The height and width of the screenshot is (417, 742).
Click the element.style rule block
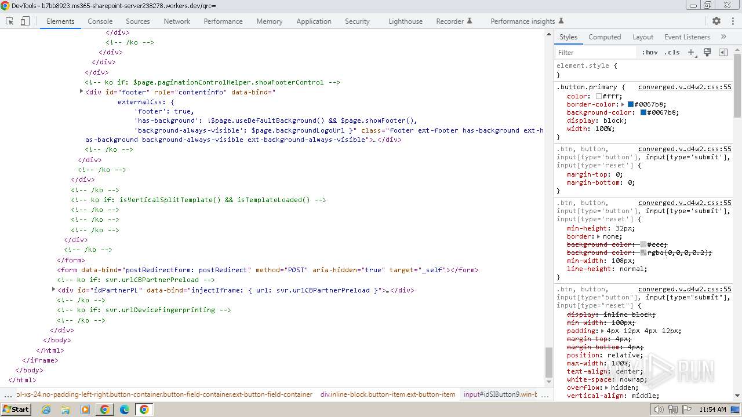tap(643, 70)
